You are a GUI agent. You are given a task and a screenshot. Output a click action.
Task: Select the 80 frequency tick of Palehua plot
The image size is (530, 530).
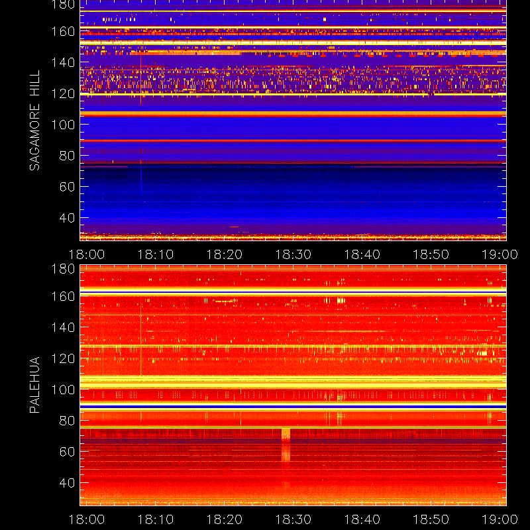click(67, 421)
